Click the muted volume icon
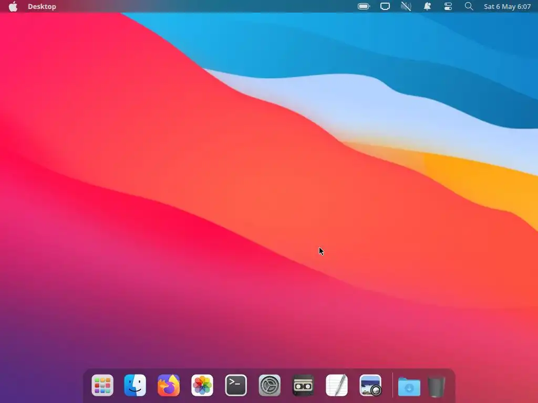Image resolution: width=538 pixels, height=403 pixels. click(406, 6)
